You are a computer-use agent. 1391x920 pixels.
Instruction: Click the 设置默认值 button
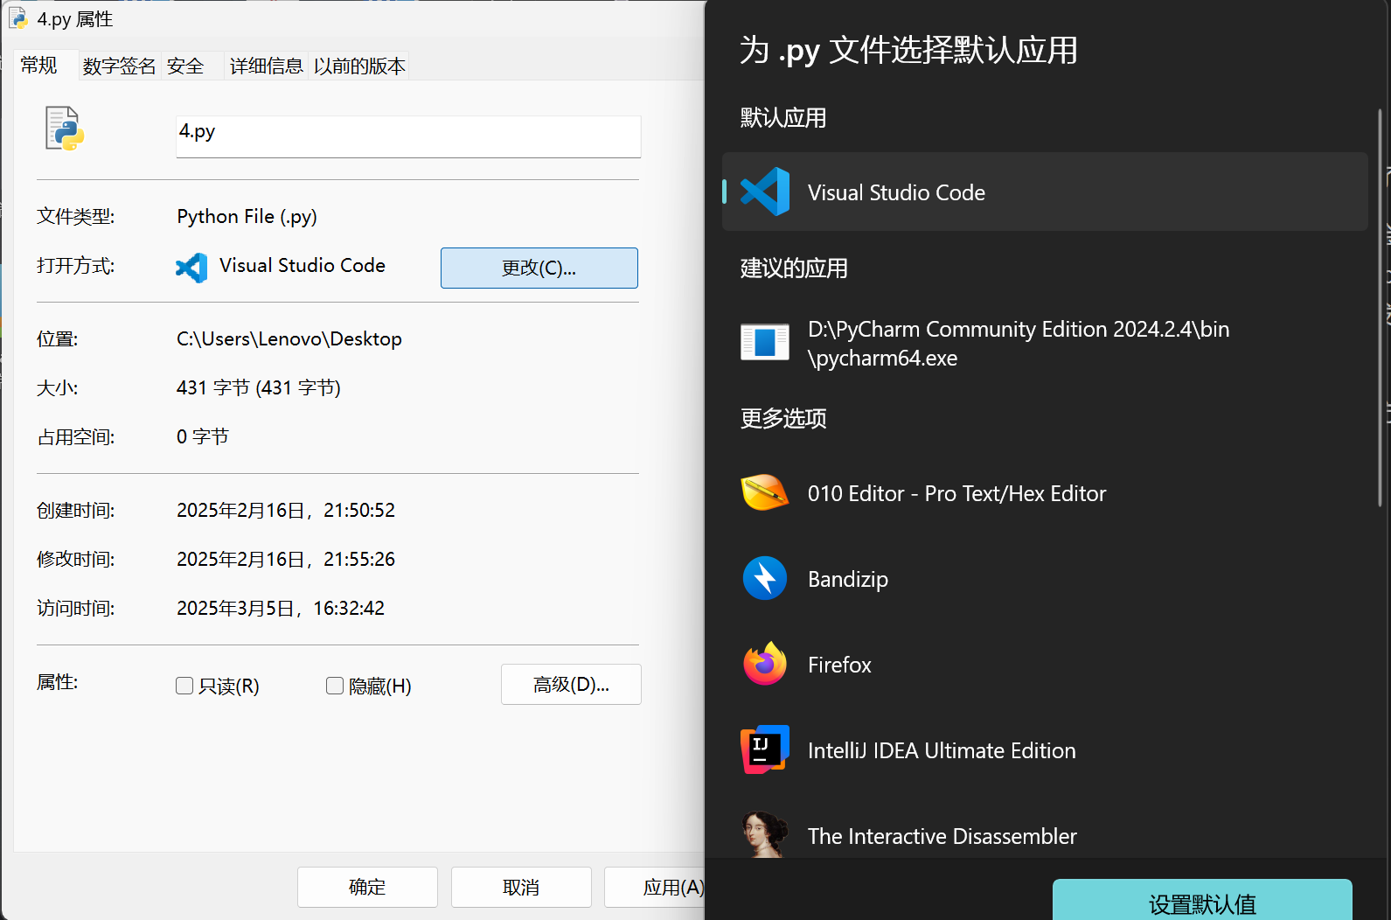click(1202, 901)
